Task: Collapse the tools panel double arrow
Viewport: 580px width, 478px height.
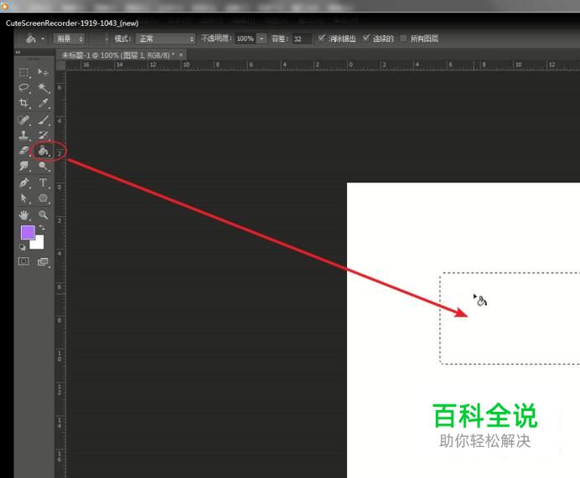Action: (18, 53)
